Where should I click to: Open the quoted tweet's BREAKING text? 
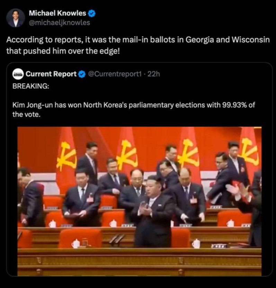(30, 86)
